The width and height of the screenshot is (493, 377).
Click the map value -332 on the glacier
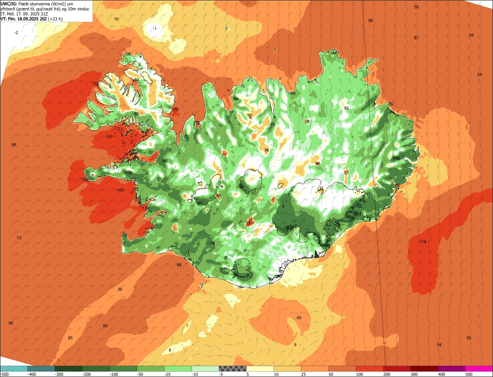pyautogui.click(x=290, y=228)
